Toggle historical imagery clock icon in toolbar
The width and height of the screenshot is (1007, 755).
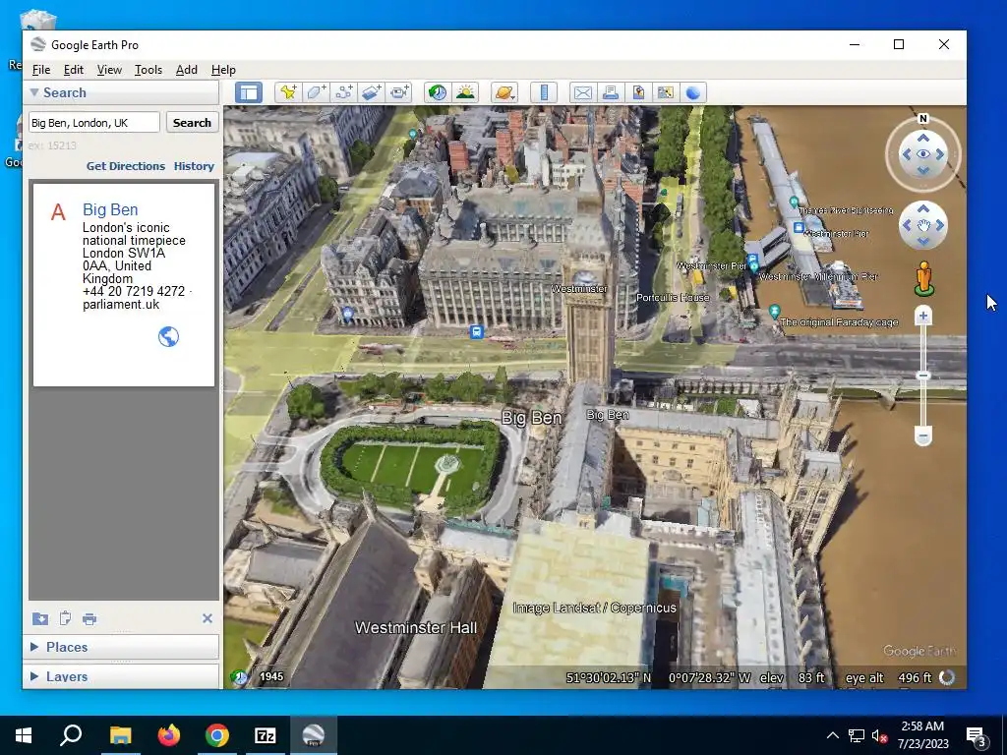438,92
